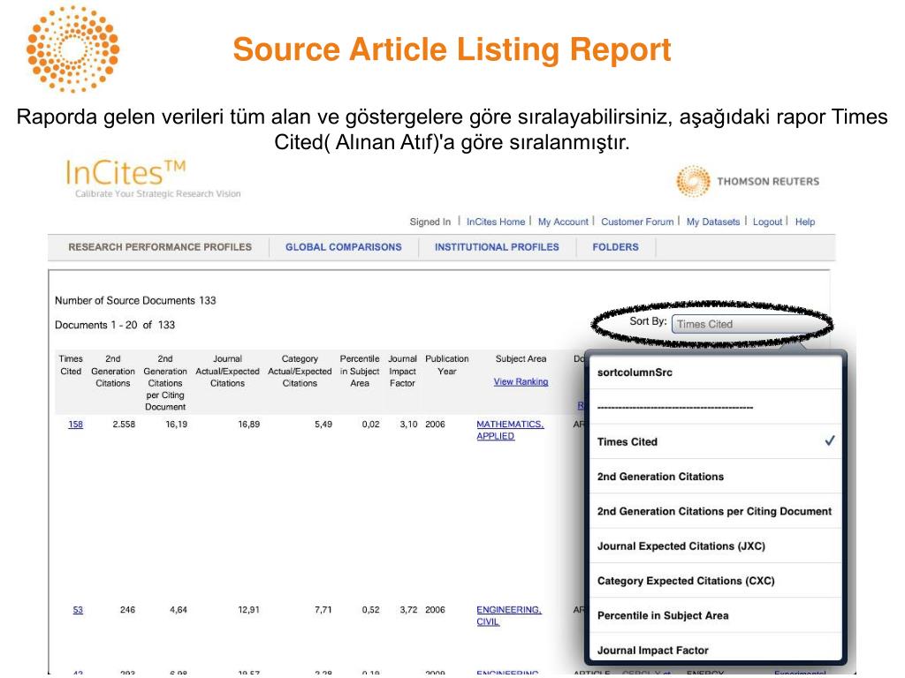Click the 158 times cited count
The height and width of the screenshot is (678, 905).
point(76,425)
